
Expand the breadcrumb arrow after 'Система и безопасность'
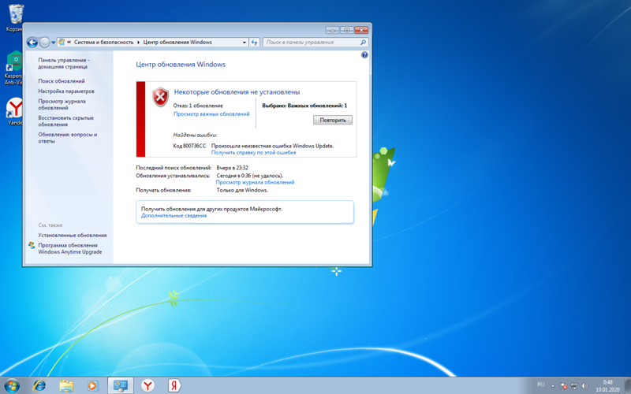point(139,43)
